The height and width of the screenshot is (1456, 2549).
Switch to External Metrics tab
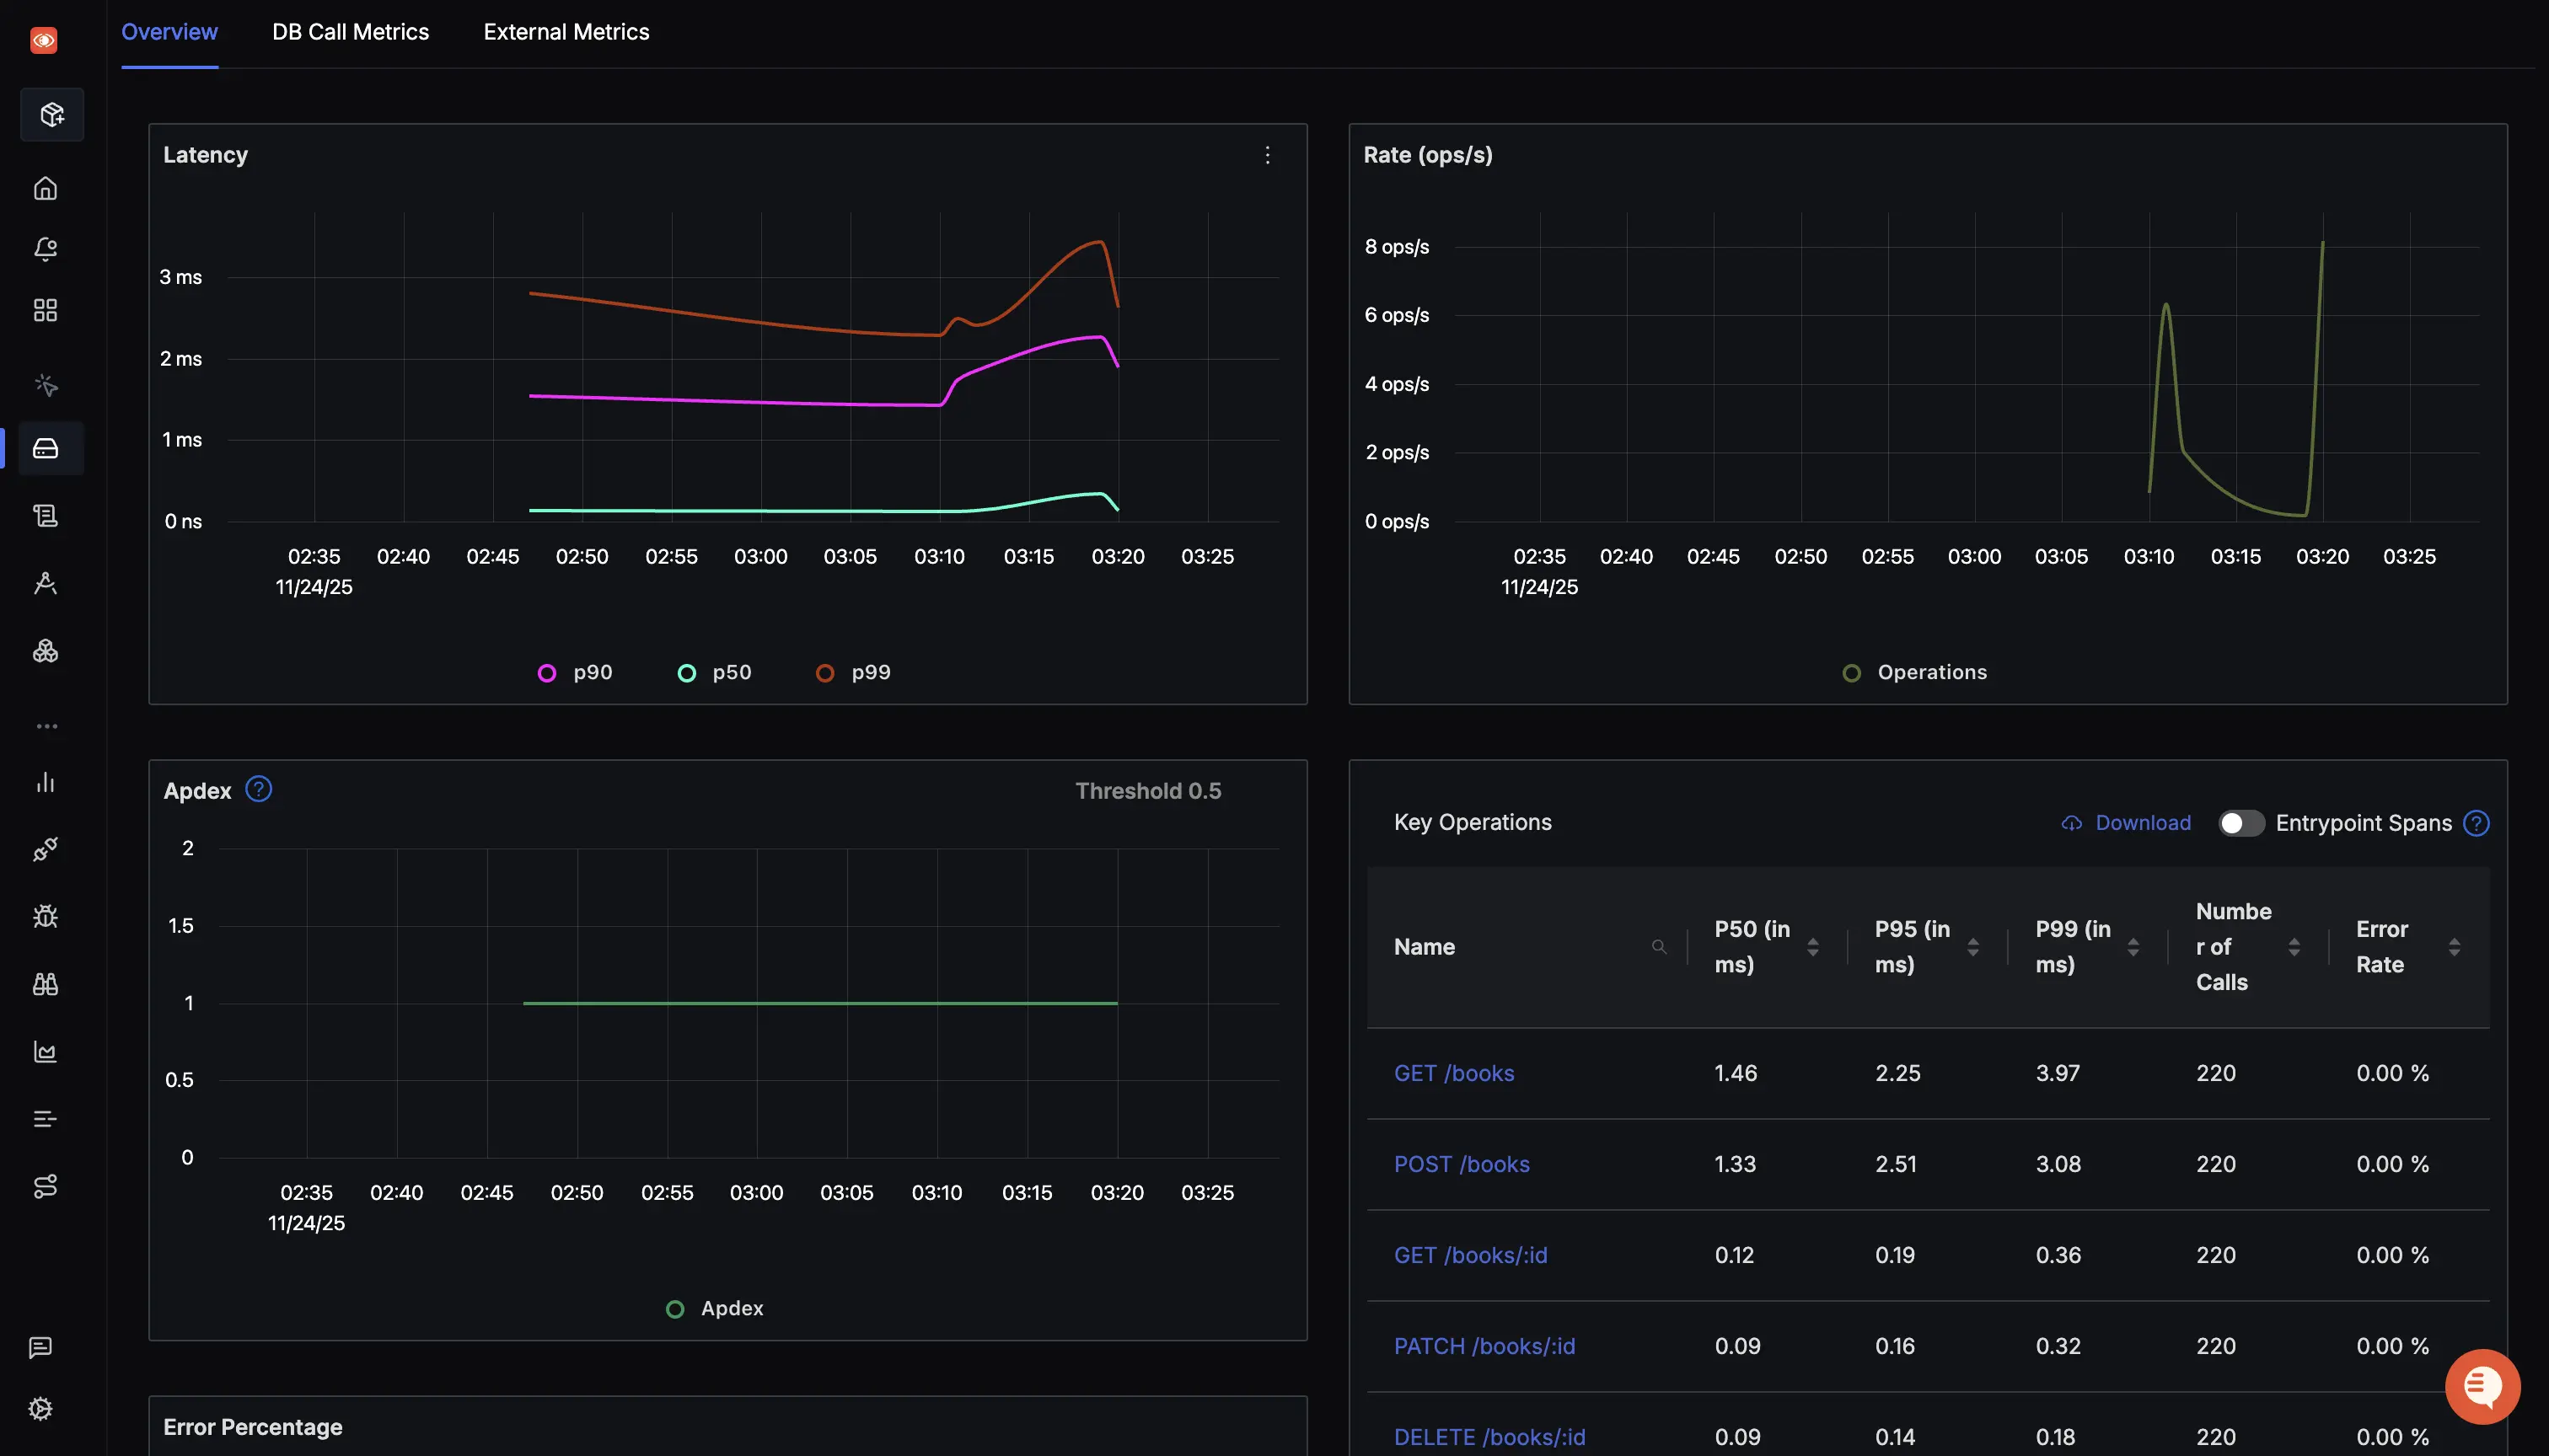(x=566, y=32)
